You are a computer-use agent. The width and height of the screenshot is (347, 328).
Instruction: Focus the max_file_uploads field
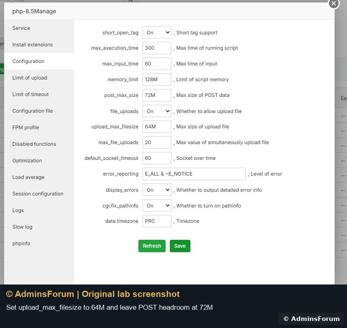click(x=157, y=142)
